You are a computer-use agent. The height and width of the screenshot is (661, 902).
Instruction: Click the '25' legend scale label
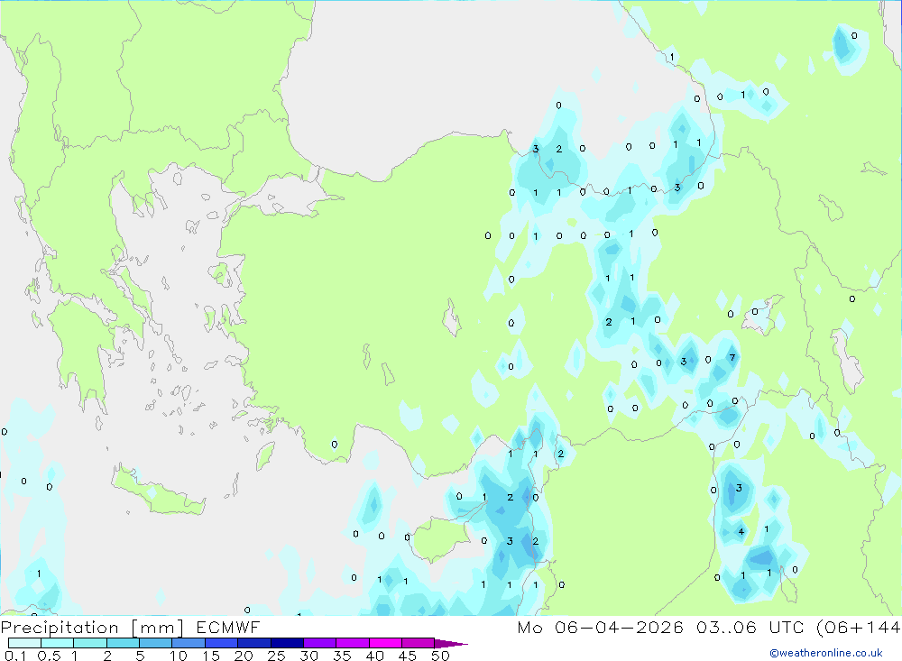coord(276,656)
